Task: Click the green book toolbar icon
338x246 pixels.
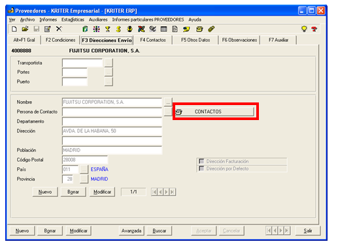Action: (x=85, y=29)
